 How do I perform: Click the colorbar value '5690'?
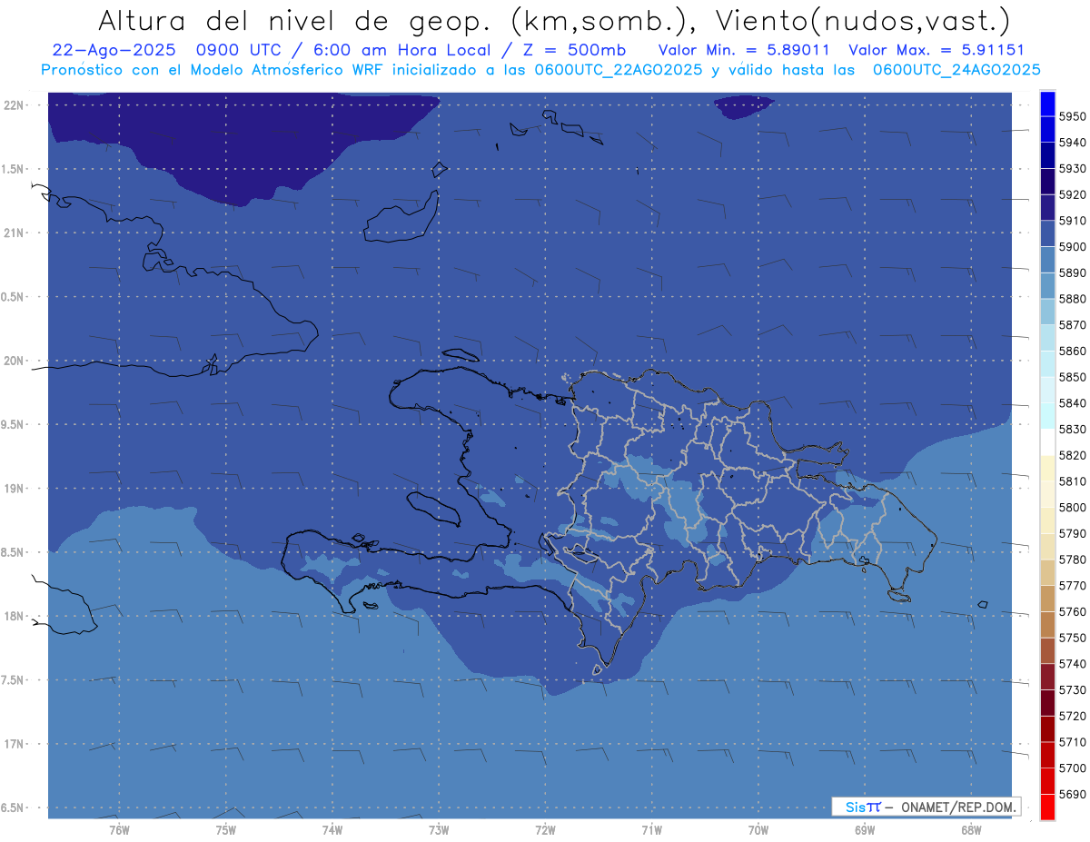click(1073, 794)
